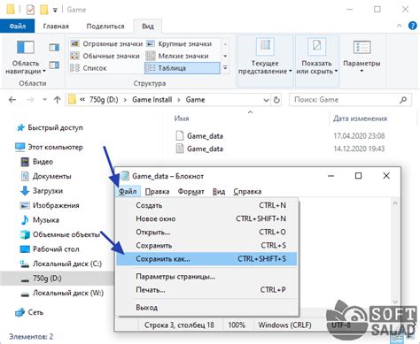Go forward with the forward arrow
The height and width of the screenshot is (344, 420).
[30, 100]
